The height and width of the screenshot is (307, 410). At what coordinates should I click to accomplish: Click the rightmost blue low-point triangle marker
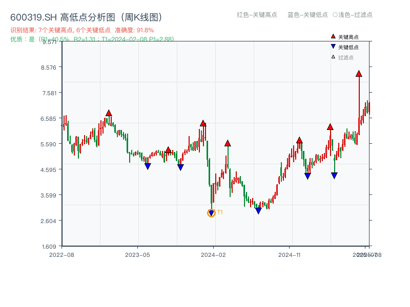click(x=334, y=176)
